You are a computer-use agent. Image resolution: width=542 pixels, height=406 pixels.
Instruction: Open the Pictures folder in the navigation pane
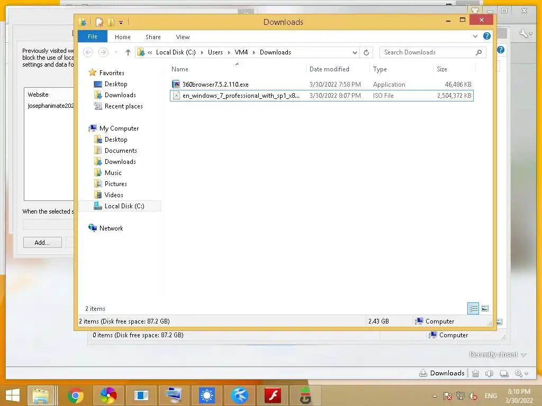pos(115,183)
